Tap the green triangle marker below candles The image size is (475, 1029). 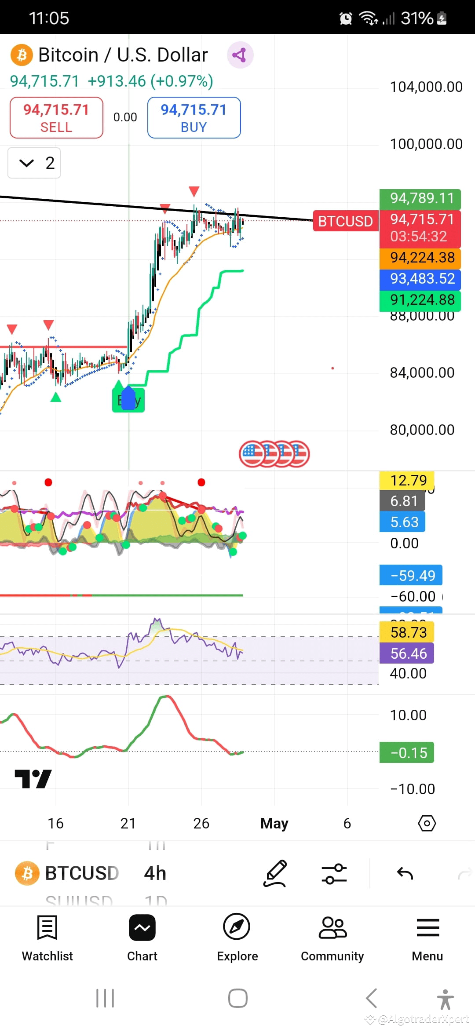coord(55,398)
